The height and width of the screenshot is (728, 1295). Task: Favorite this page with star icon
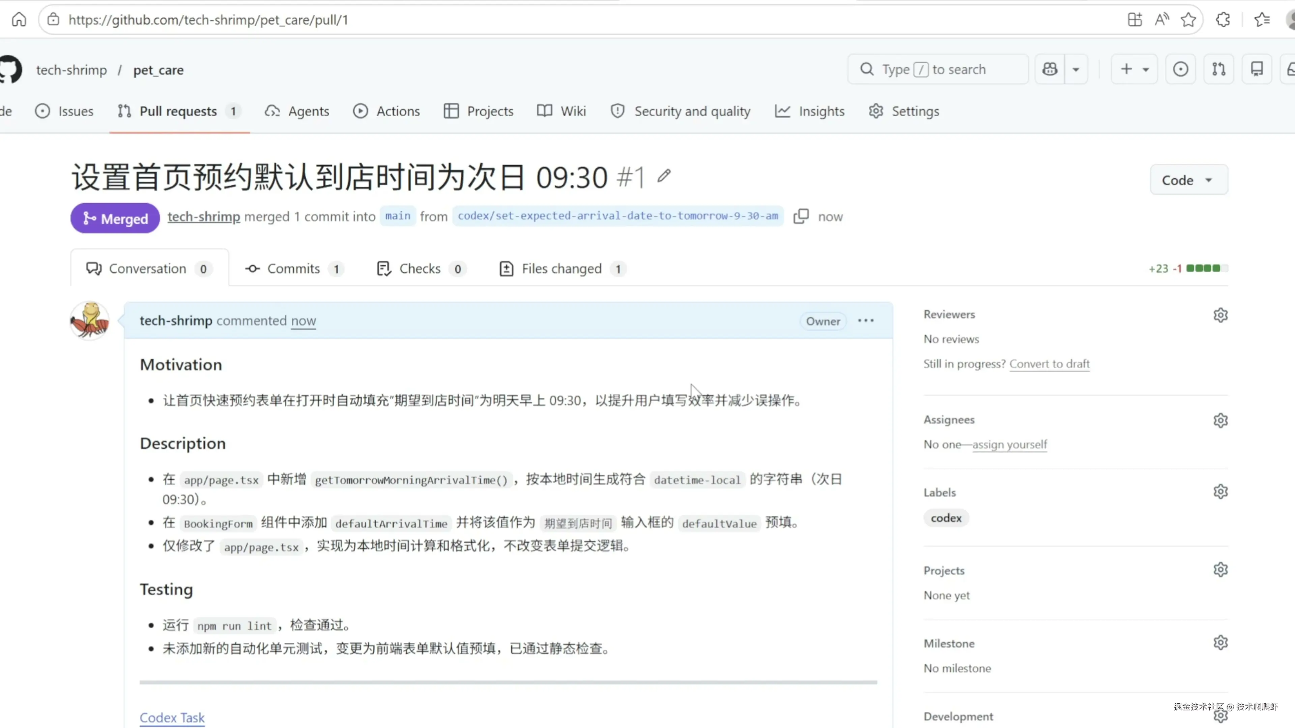click(x=1188, y=20)
